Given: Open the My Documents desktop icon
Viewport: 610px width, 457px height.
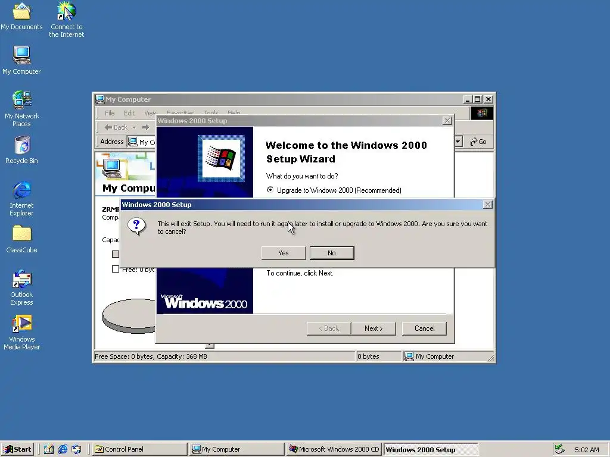Looking at the screenshot, I should click(x=21, y=16).
